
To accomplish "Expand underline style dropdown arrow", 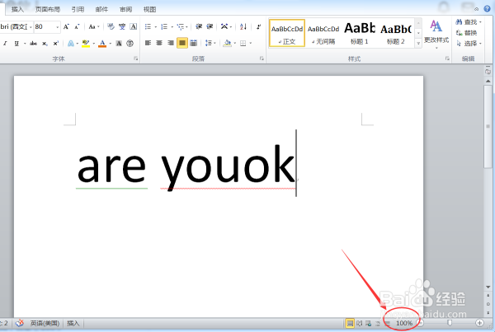I will click(x=25, y=44).
